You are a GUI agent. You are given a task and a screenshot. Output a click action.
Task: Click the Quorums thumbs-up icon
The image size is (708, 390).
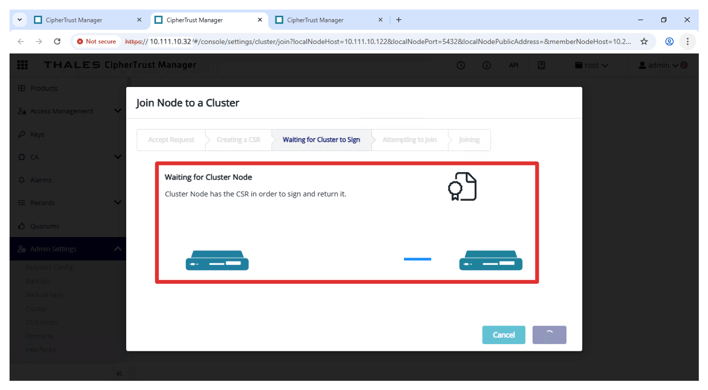22,226
